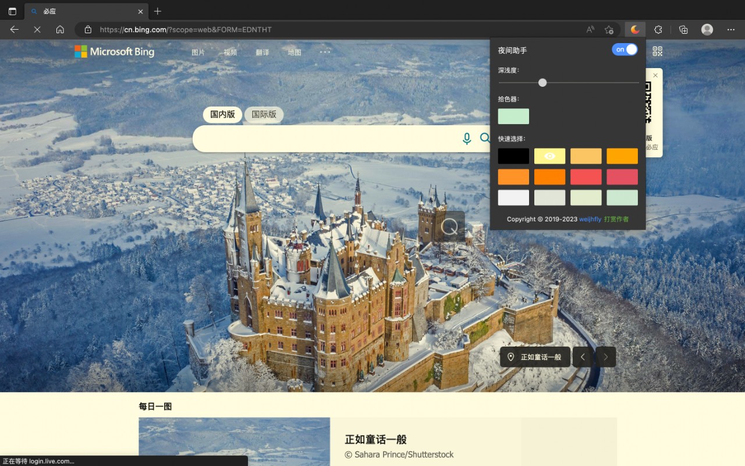Close the 必应 browser tab

pyautogui.click(x=140, y=11)
